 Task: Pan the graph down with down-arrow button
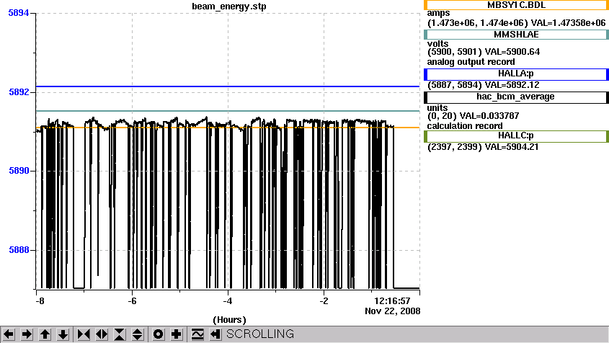pyautogui.click(x=63, y=334)
